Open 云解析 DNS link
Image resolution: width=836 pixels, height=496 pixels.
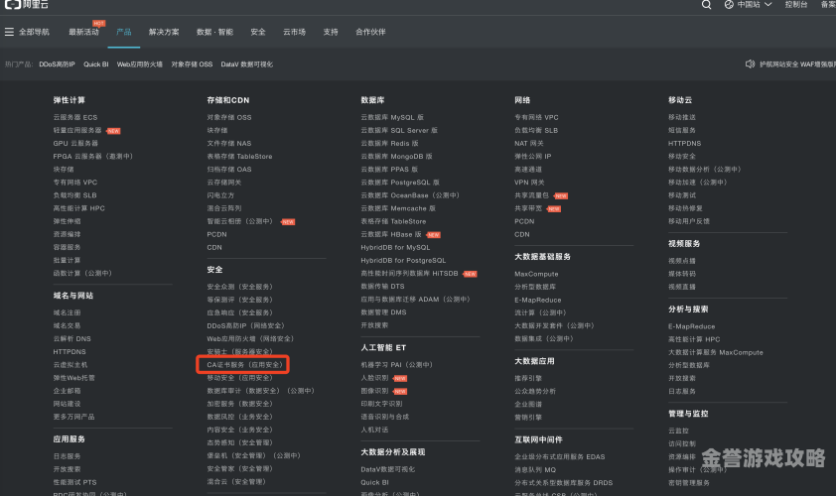pos(71,339)
